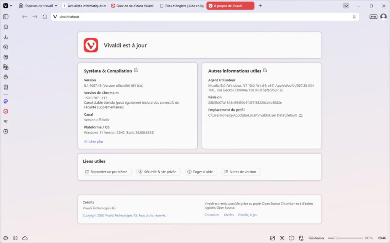
Task: Open the Notes panel icon
Action: click(6, 57)
